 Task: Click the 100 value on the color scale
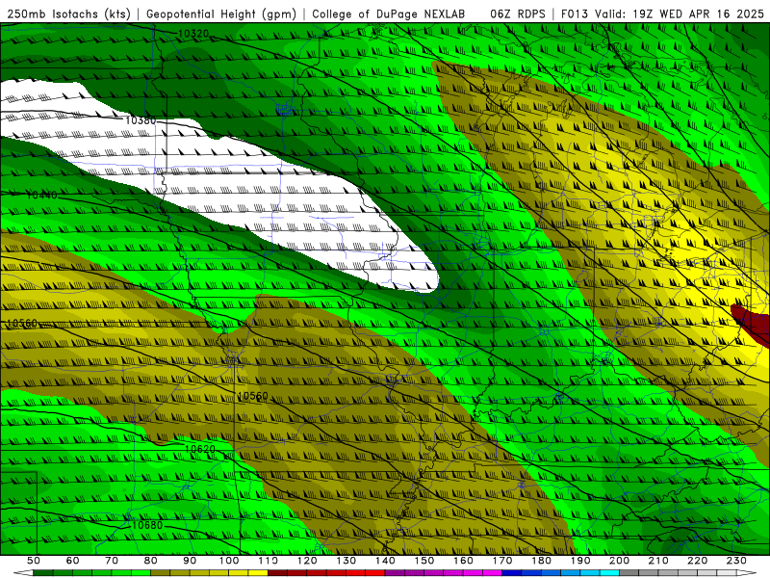(229, 561)
